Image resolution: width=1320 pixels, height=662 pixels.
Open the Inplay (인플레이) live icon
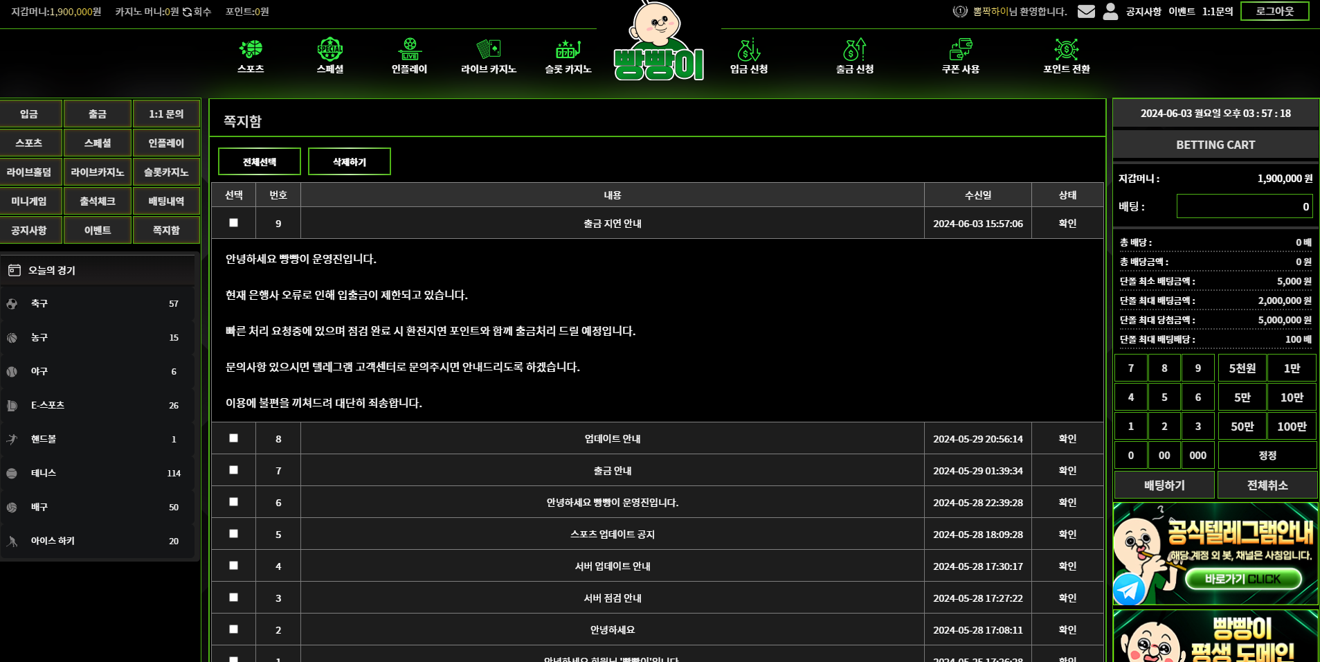[410, 49]
